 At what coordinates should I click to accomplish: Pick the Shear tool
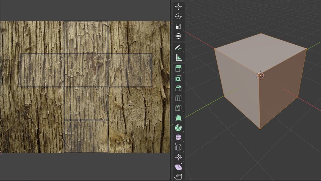point(178,167)
